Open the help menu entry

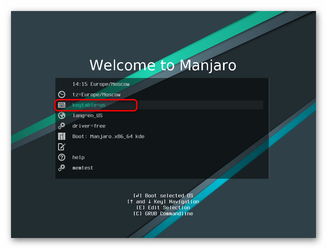[x=78, y=157]
